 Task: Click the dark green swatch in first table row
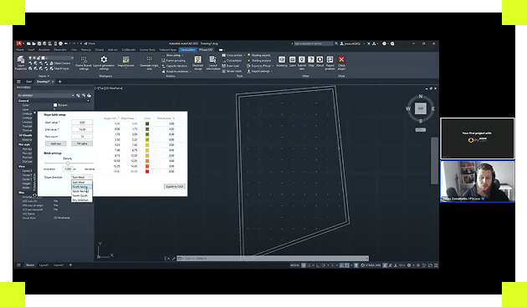147,123
